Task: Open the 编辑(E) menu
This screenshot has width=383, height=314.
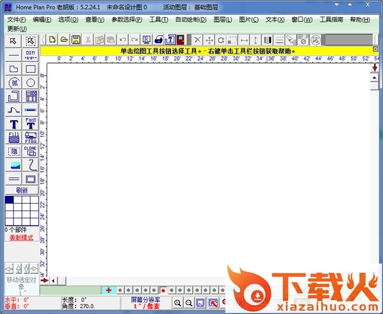Action: [42, 20]
